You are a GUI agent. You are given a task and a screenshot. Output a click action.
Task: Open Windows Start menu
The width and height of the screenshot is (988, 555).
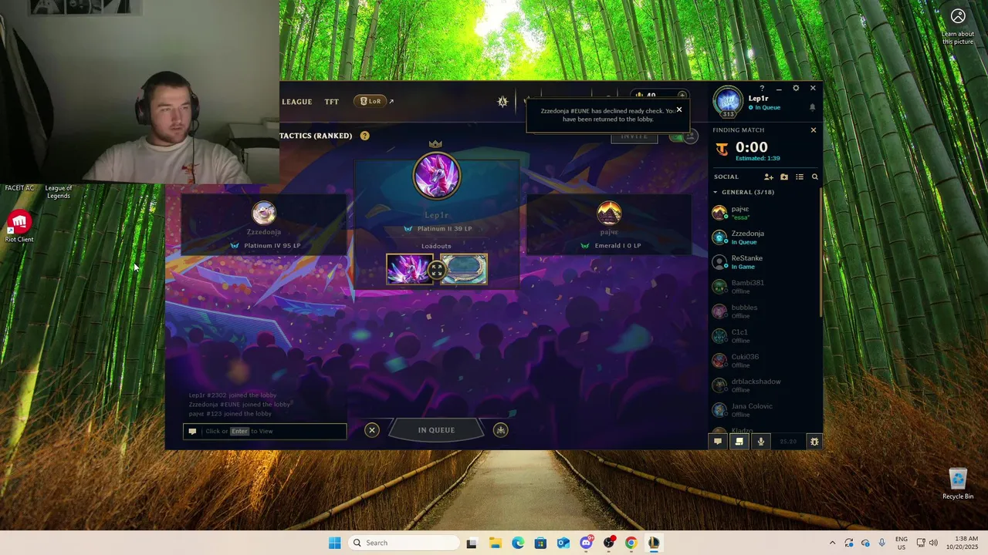tap(334, 543)
